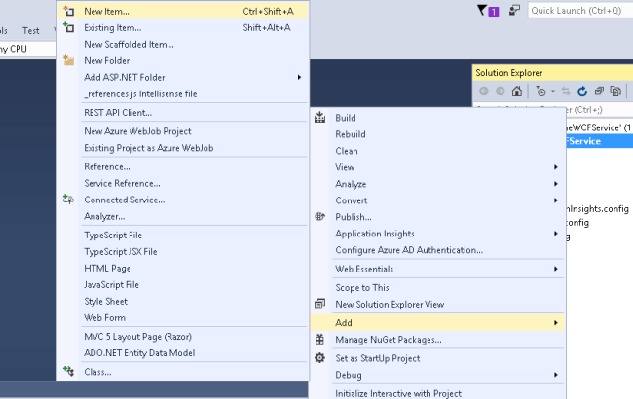This screenshot has height=399, width=633.
Task: Choose New Scaffolded Item
Action: pyautogui.click(x=183, y=45)
